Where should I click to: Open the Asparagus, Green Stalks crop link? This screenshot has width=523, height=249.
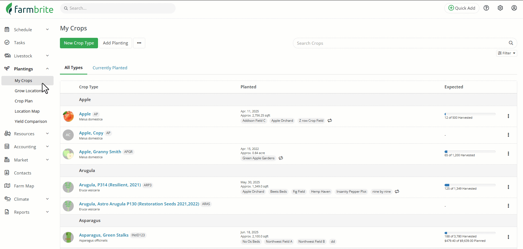(104, 235)
